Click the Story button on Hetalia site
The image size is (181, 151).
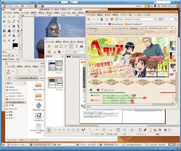tap(127, 82)
